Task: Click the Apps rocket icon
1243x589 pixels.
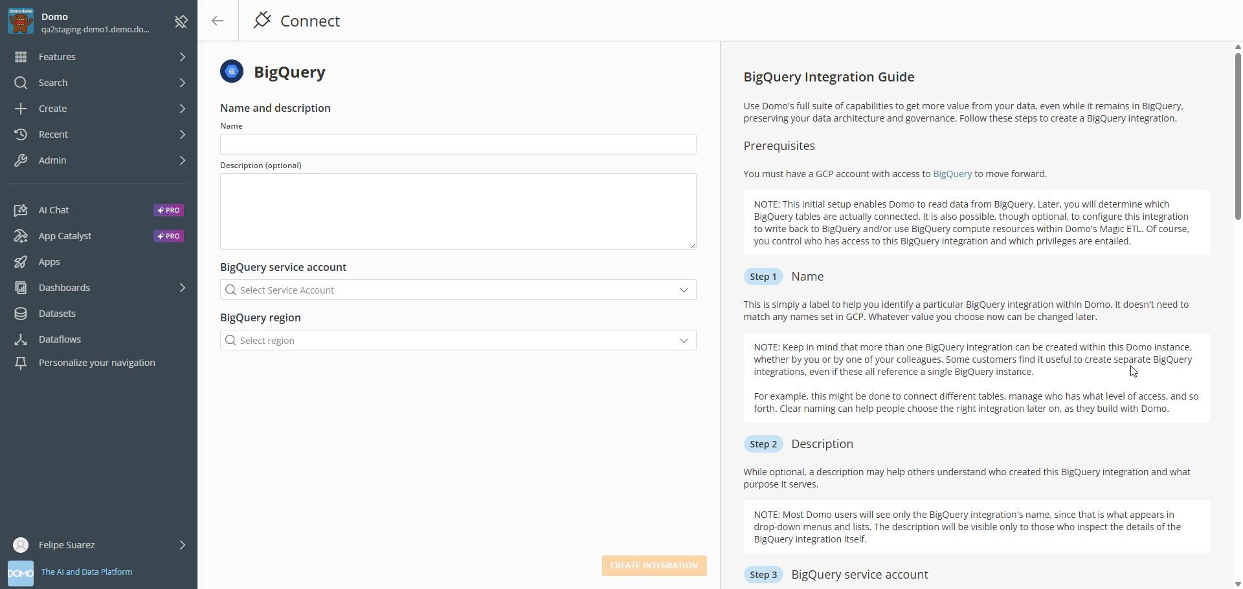Action: (x=21, y=262)
